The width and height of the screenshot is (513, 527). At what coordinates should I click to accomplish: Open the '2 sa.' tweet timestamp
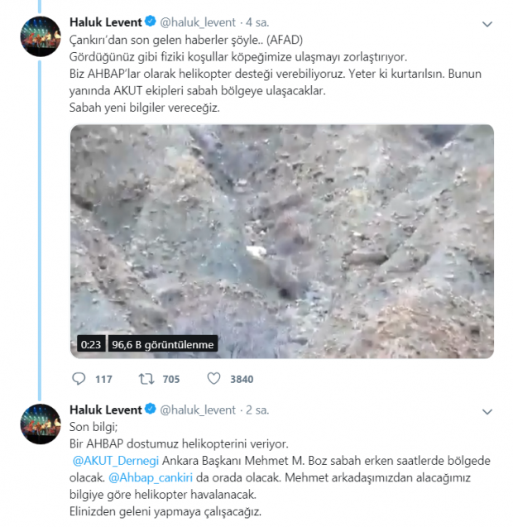tap(261, 410)
